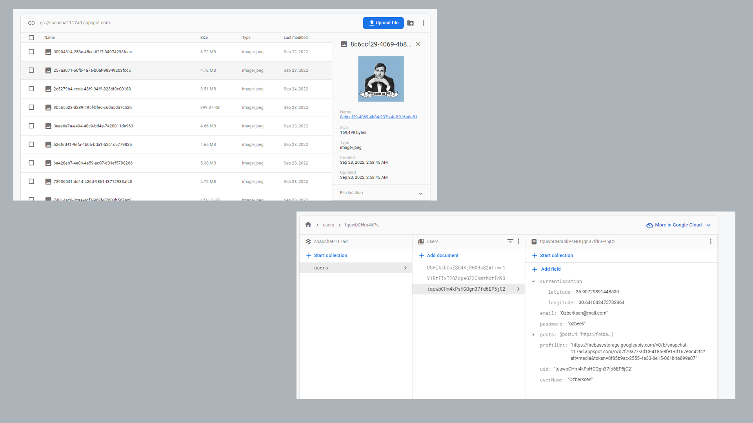Check the checkbox for file 3b565523-d289-495f
Screen dimensions: 753x423
coord(31,107)
